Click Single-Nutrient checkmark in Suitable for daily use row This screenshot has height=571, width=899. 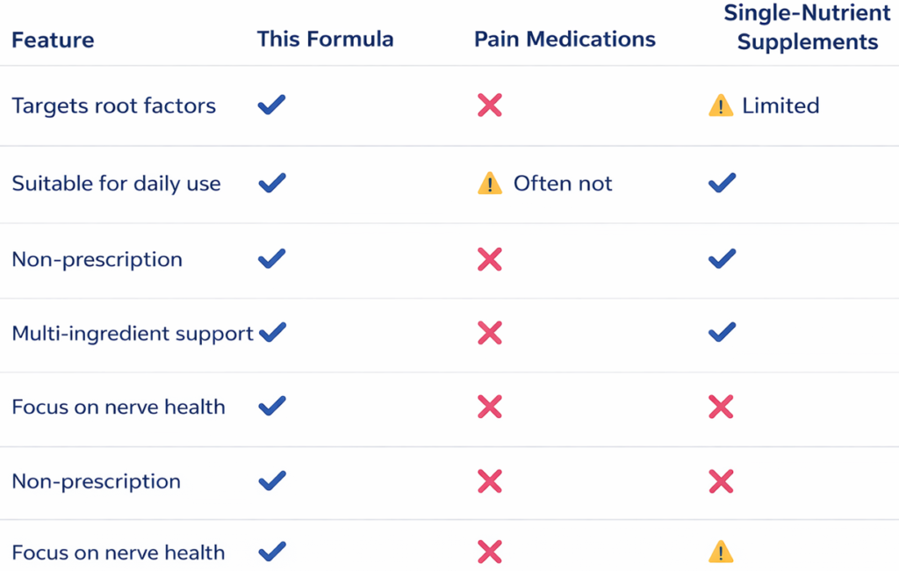(722, 183)
